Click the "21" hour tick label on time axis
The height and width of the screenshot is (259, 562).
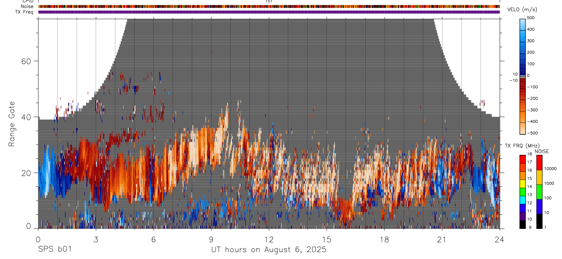click(x=442, y=239)
